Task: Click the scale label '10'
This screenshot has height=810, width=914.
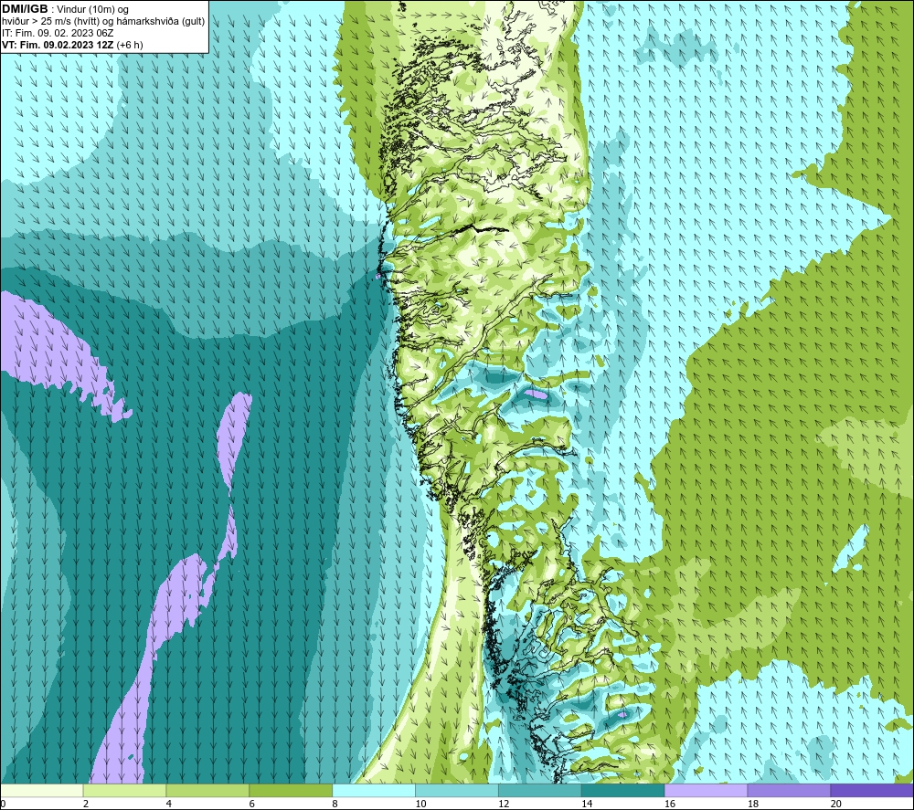Action: click(420, 804)
